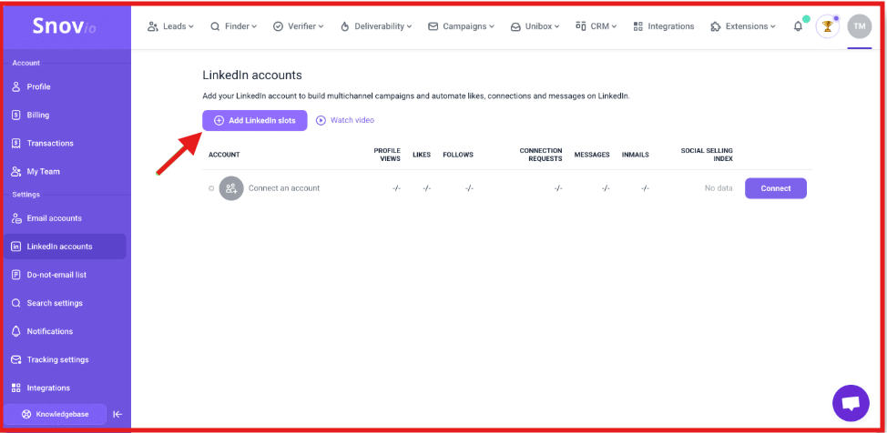Click the Do-not-email list icon
The width and height of the screenshot is (887, 433).
tap(16, 275)
